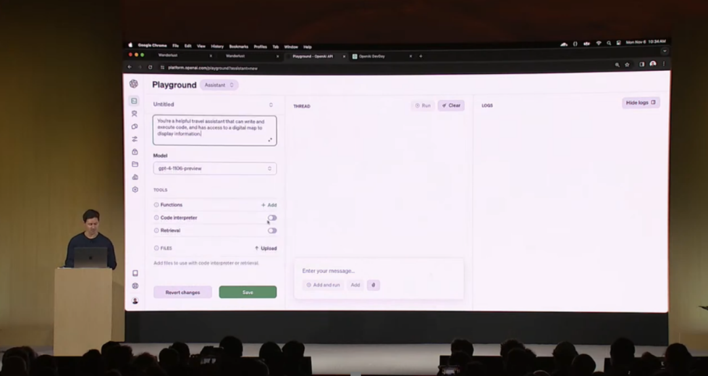Click the Functions info circle icon
The image size is (708, 376).
(156, 205)
